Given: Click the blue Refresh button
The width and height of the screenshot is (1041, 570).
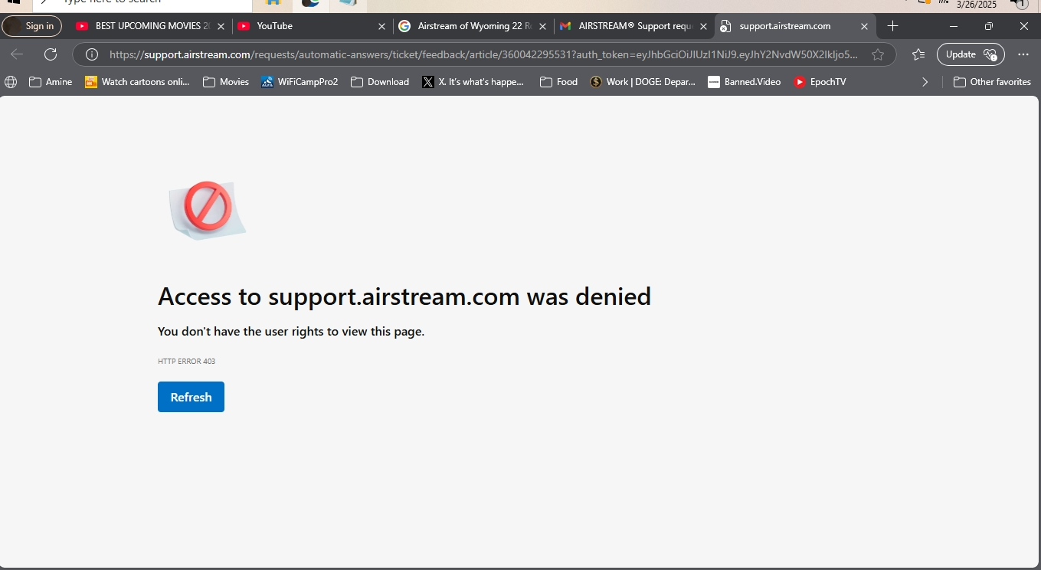Looking at the screenshot, I should (x=191, y=397).
